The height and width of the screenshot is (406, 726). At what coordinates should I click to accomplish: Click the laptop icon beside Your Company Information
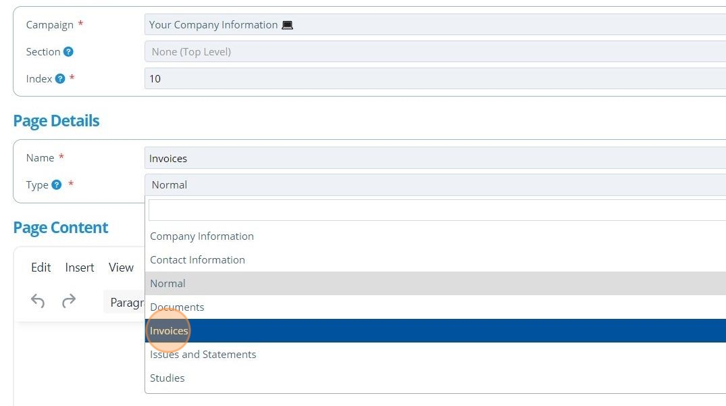tap(288, 25)
